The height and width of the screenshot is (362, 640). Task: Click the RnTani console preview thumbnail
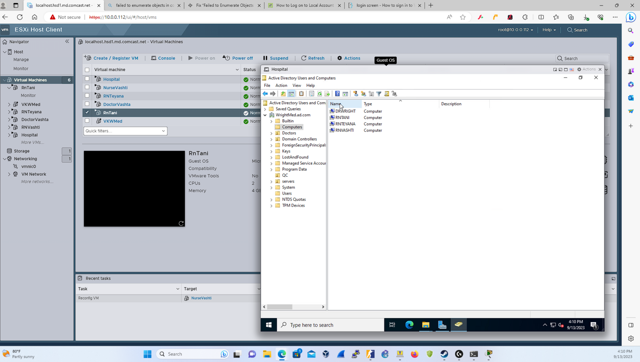pos(134,189)
